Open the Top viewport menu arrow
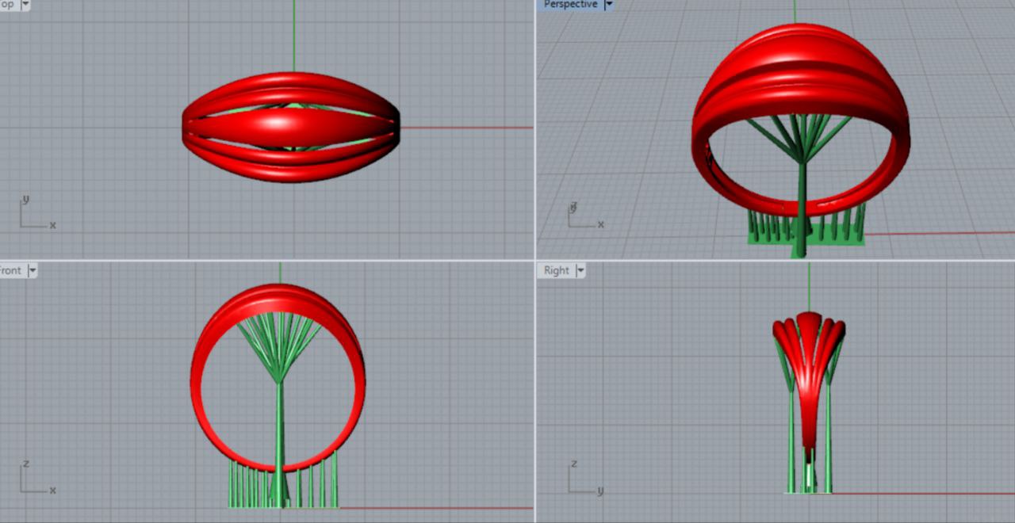1015x523 pixels. click(x=25, y=5)
